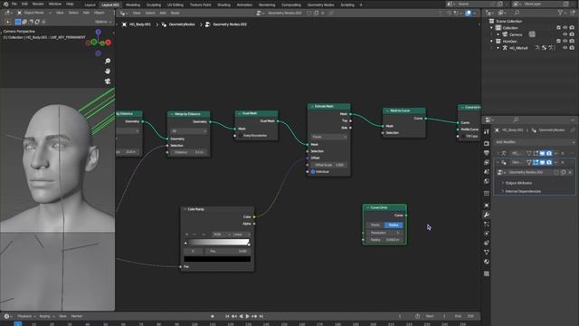
Task: Open the Add Modifier dropdown
Action: pyautogui.click(x=535, y=142)
